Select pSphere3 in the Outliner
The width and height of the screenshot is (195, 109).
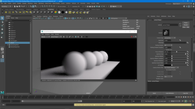13,35
